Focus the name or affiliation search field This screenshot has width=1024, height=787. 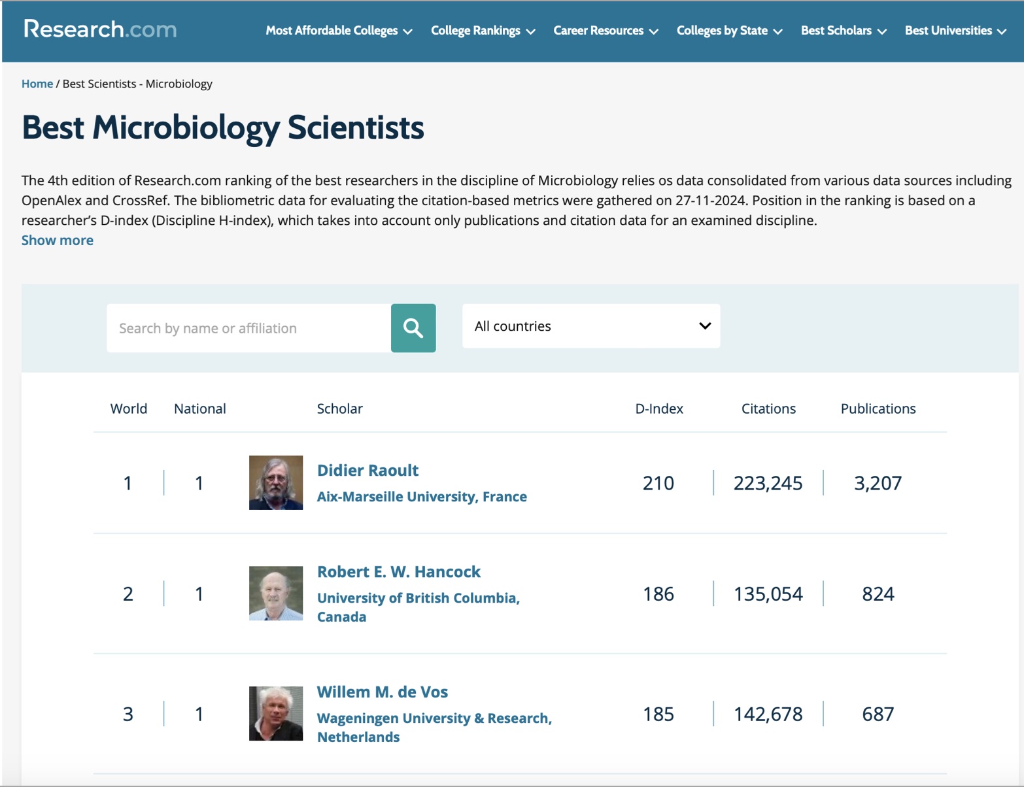(x=248, y=328)
